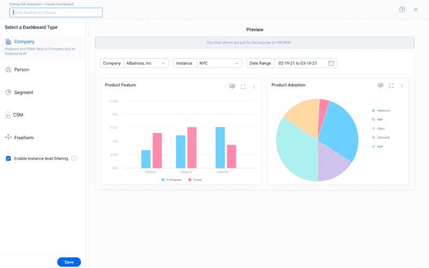Toggle Enable Instance level filtering checkbox

click(8, 159)
